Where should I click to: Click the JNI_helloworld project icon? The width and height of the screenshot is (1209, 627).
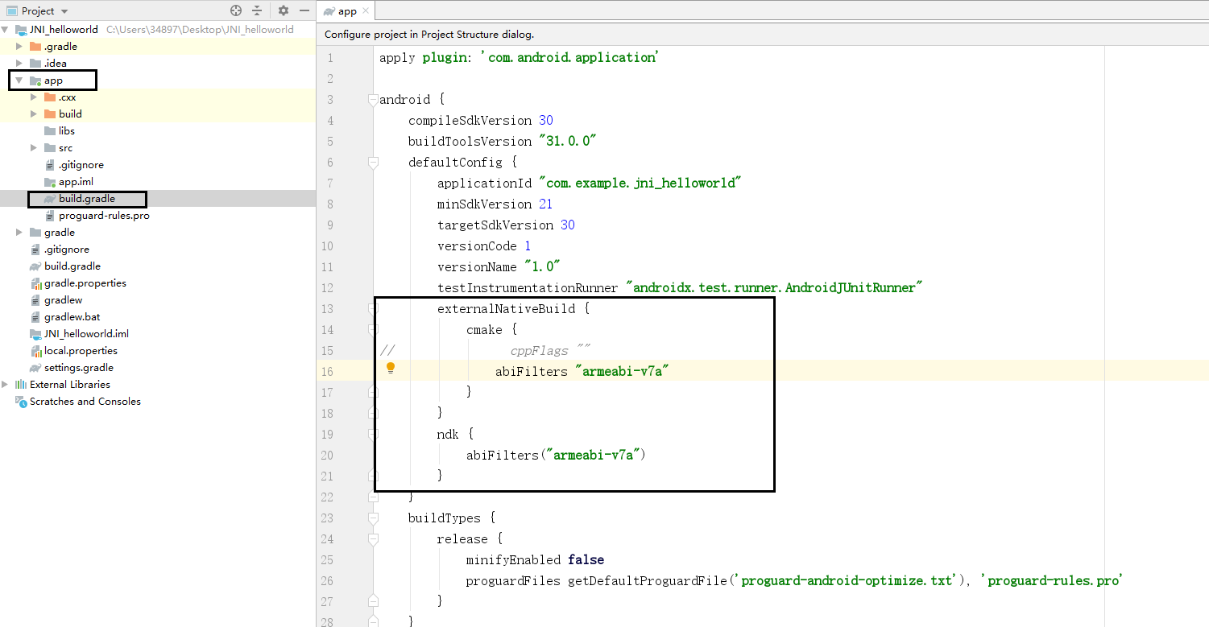[x=21, y=29]
